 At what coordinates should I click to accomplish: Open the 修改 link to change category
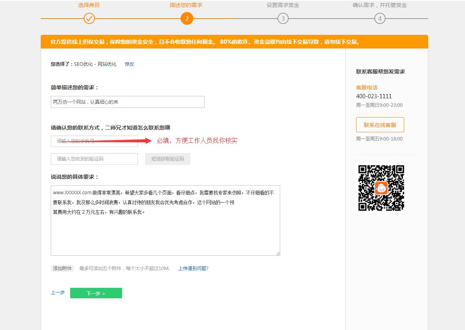tap(129, 64)
